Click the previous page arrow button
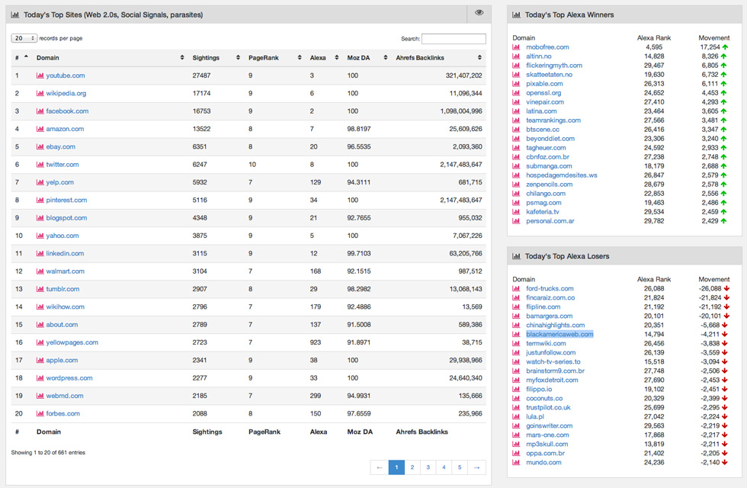 click(380, 467)
